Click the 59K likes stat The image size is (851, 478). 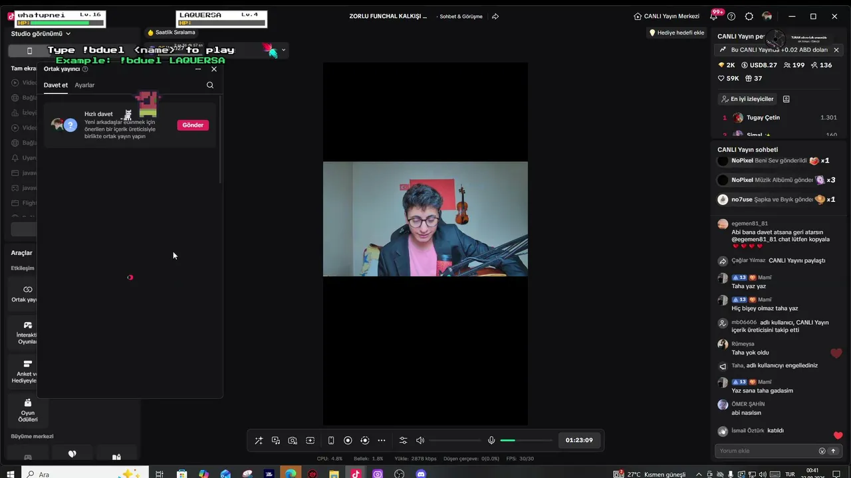coord(729,78)
